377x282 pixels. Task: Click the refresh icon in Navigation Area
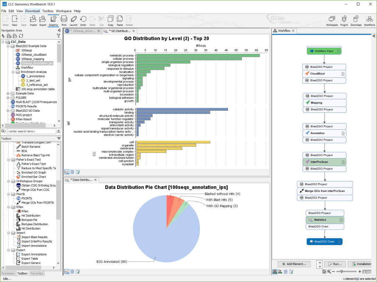tap(21, 36)
